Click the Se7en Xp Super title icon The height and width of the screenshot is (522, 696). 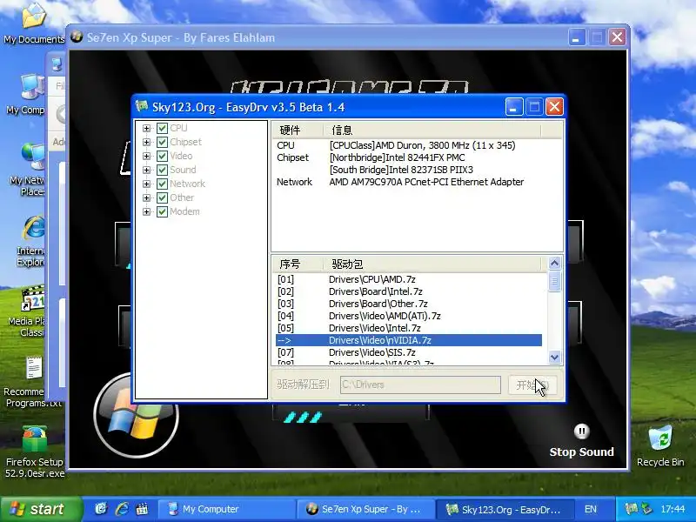coord(77,37)
